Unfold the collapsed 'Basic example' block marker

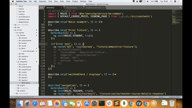(101, 22)
